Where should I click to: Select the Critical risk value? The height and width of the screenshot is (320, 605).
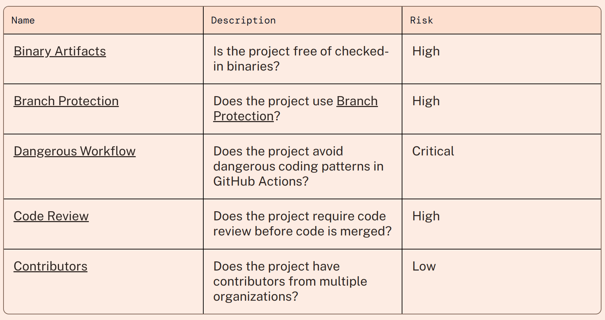[x=433, y=151]
